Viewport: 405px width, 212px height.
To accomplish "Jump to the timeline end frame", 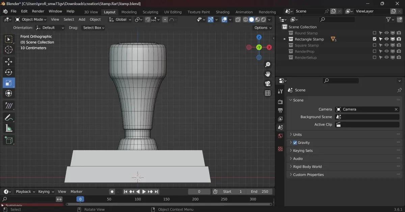I will point(156,191).
